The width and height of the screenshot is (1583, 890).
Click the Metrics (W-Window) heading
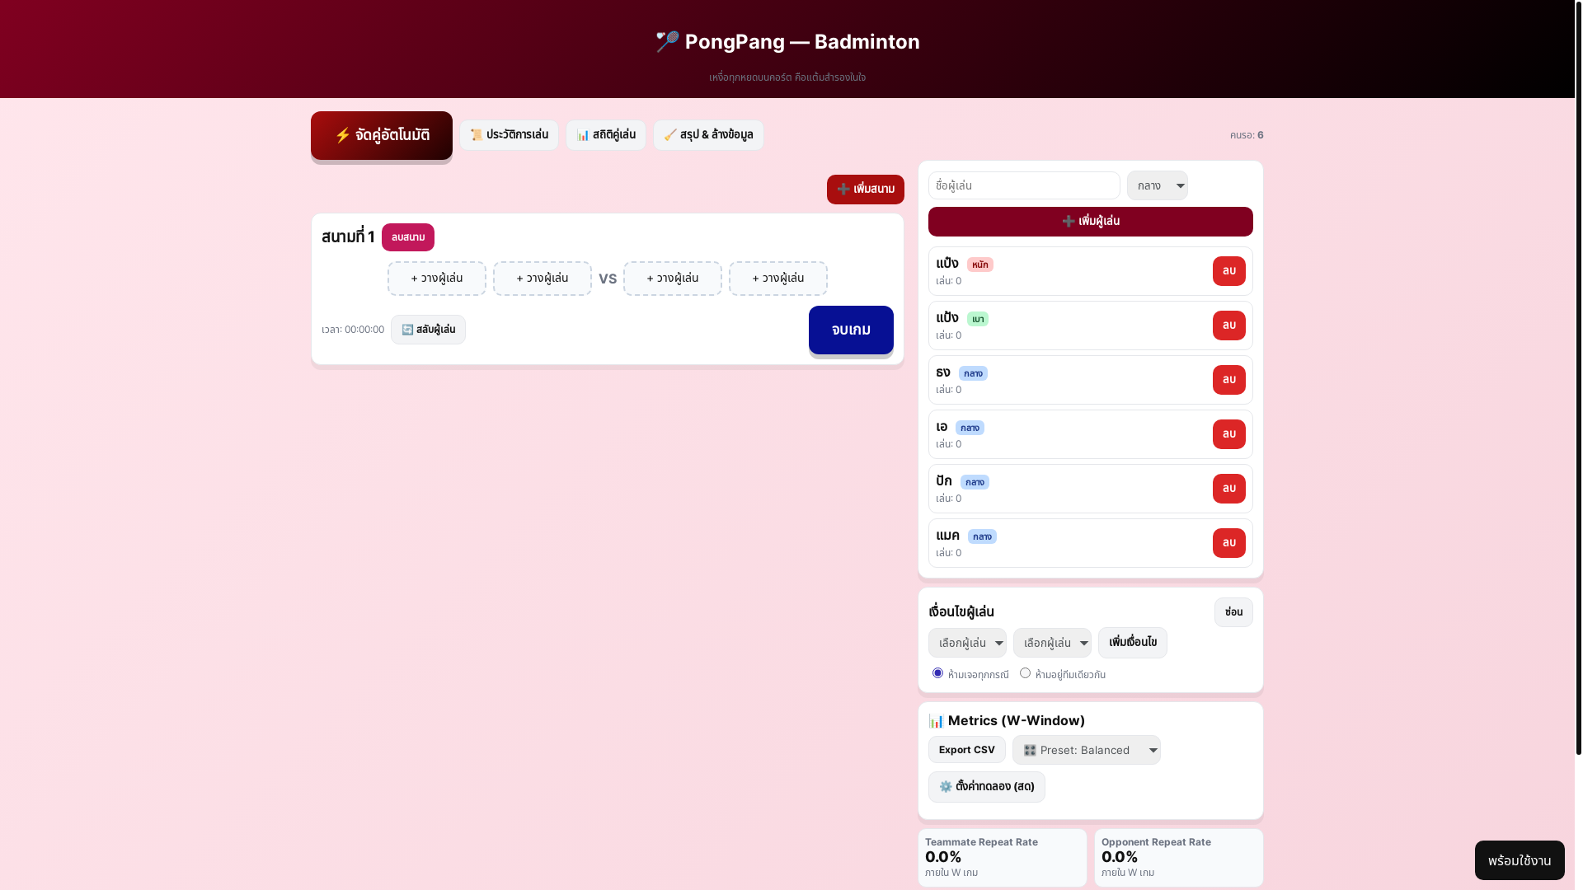[1007, 721]
